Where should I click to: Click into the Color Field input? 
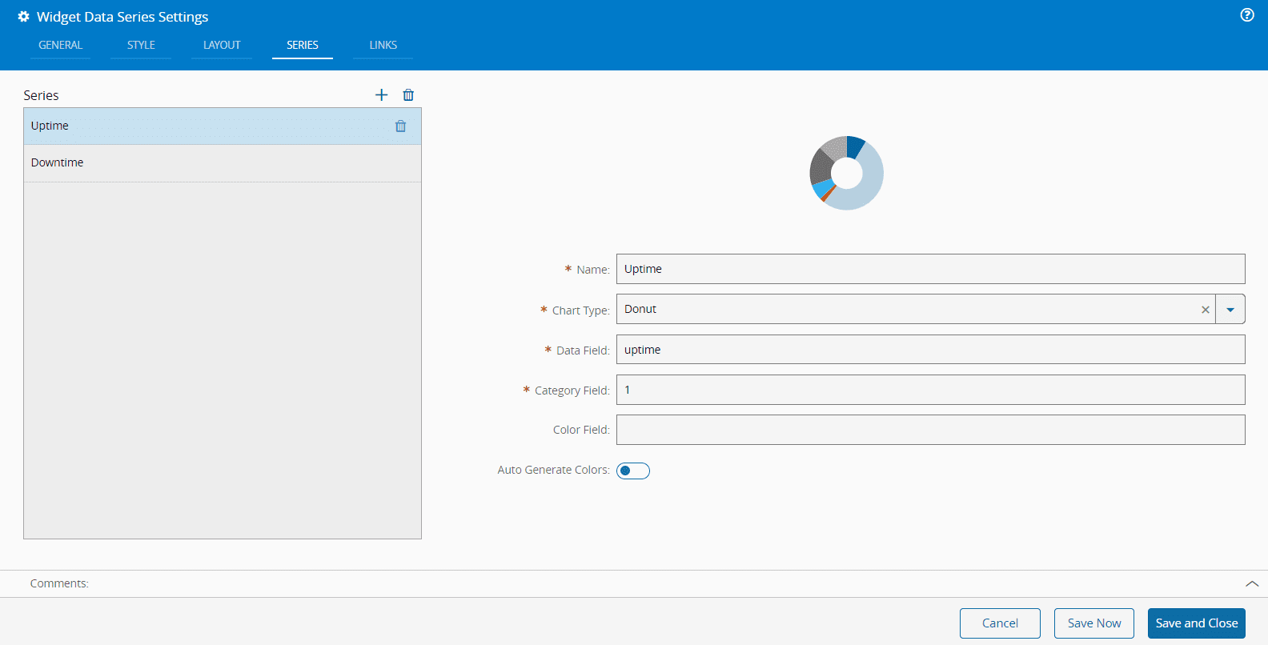click(x=930, y=430)
